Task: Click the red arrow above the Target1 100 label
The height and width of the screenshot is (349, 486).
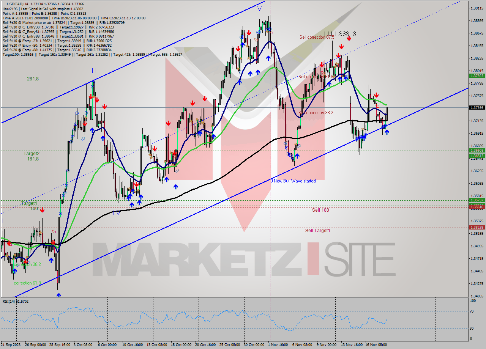Action: pos(42,209)
